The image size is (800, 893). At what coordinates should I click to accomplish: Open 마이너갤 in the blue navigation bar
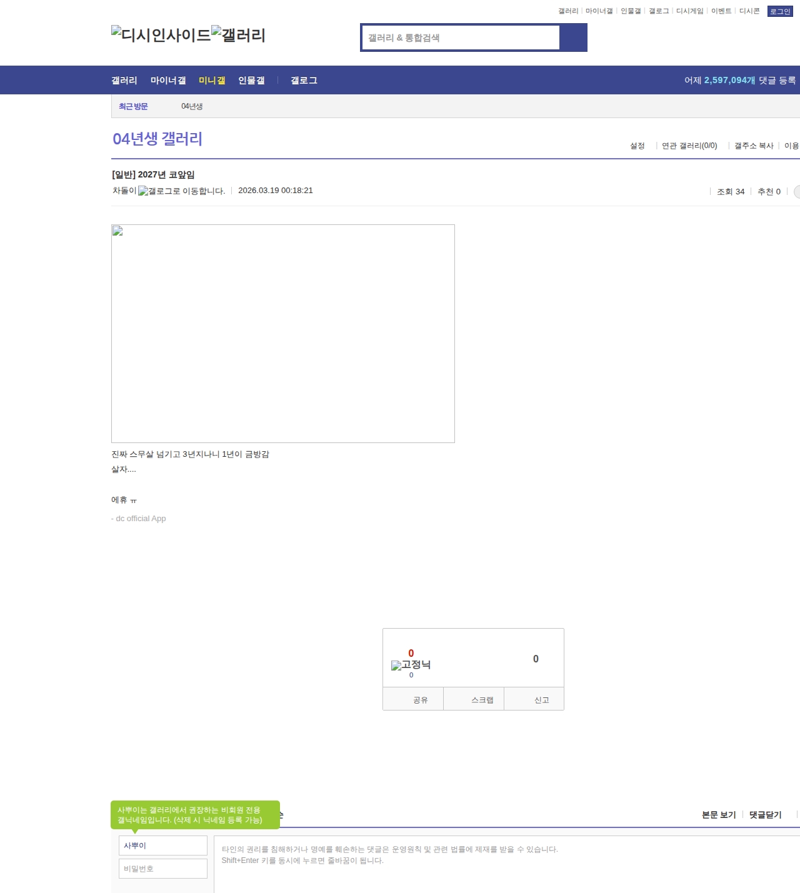[168, 81]
